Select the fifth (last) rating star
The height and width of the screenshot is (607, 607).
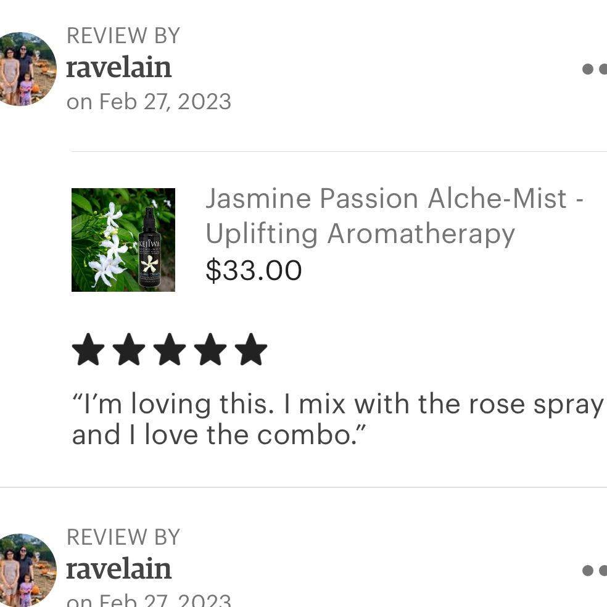point(251,350)
